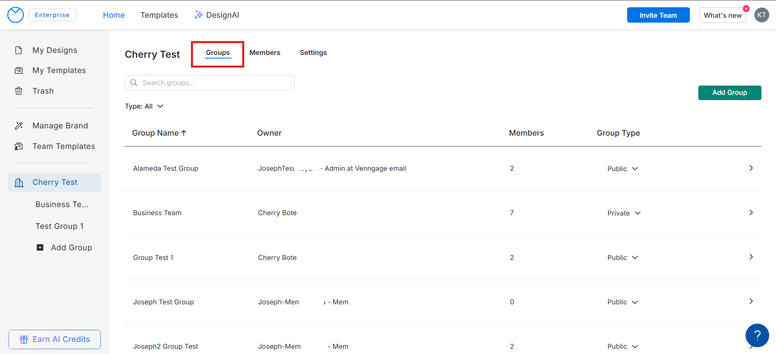The image size is (776, 354).
Task: Switch to the Members tab
Action: point(265,52)
